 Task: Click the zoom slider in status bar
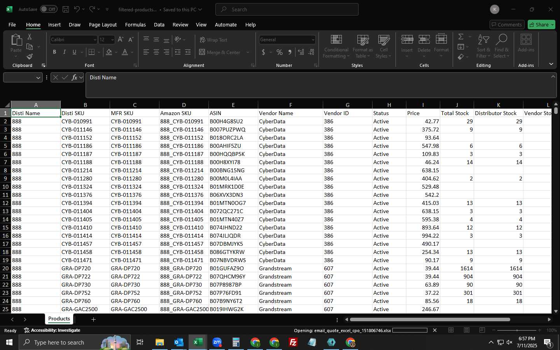pyautogui.click(x=517, y=330)
